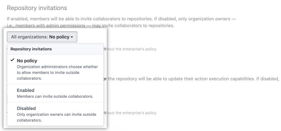Click the blank check area left of Disabled
The width and height of the screenshot is (281, 131).
(x=12, y=108)
